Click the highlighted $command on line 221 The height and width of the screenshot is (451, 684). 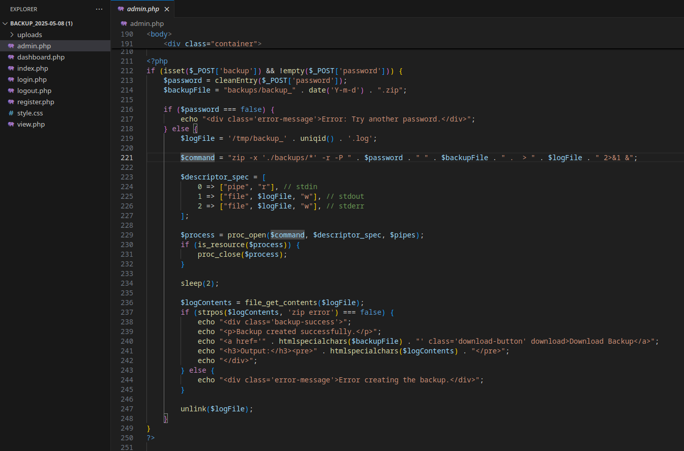(x=198, y=158)
